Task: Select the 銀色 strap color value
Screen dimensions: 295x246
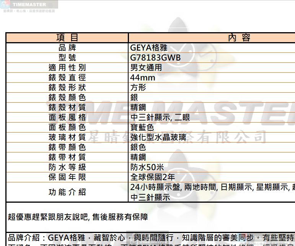Action: tap(138, 147)
